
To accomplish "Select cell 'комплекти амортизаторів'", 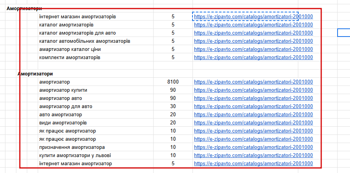I will point(70,58).
